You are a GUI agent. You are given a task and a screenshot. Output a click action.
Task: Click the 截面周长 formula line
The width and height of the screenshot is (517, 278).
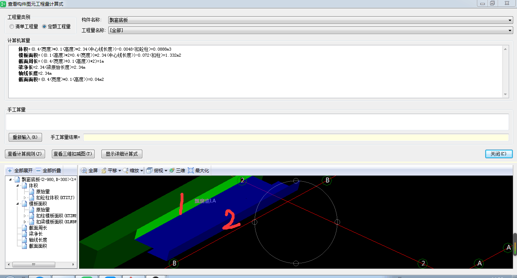[x=61, y=61]
